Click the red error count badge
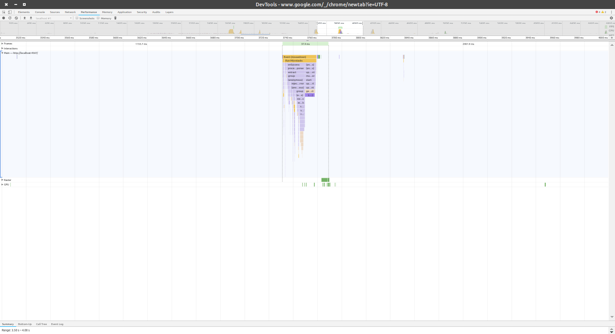This screenshot has height=334, width=615. (x=598, y=12)
